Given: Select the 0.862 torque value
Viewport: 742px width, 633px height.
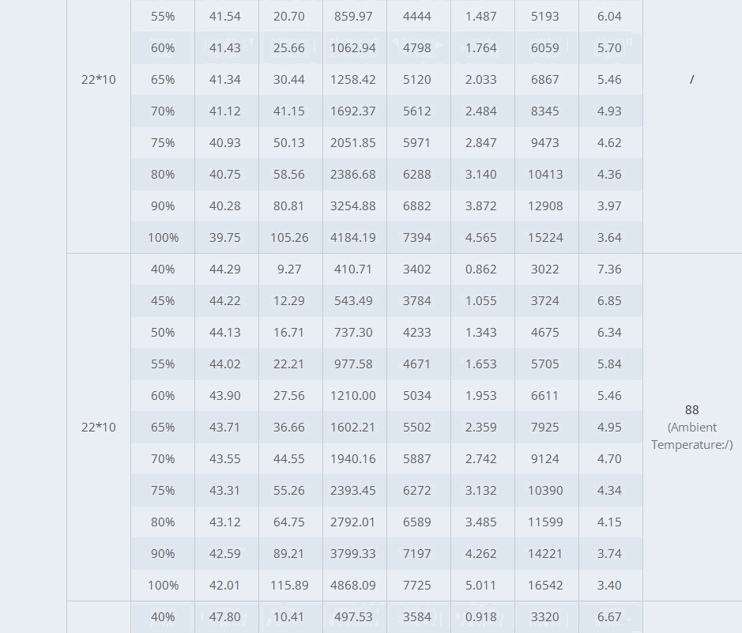Looking at the screenshot, I should coord(480,269).
